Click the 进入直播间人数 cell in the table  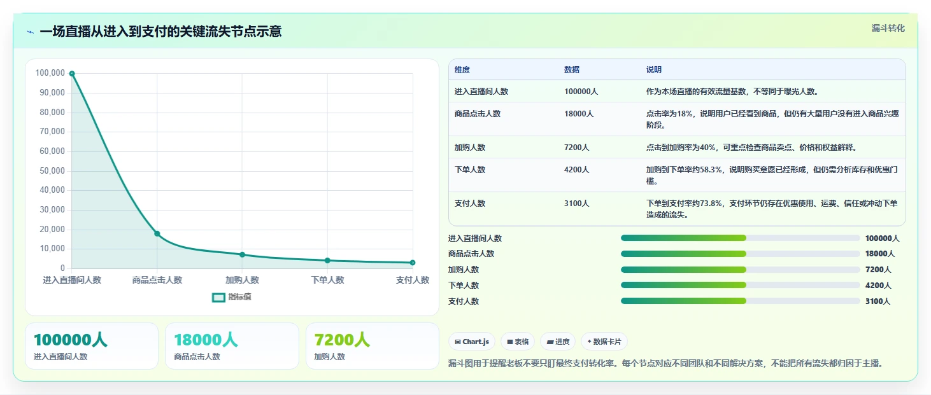point(481,92)
